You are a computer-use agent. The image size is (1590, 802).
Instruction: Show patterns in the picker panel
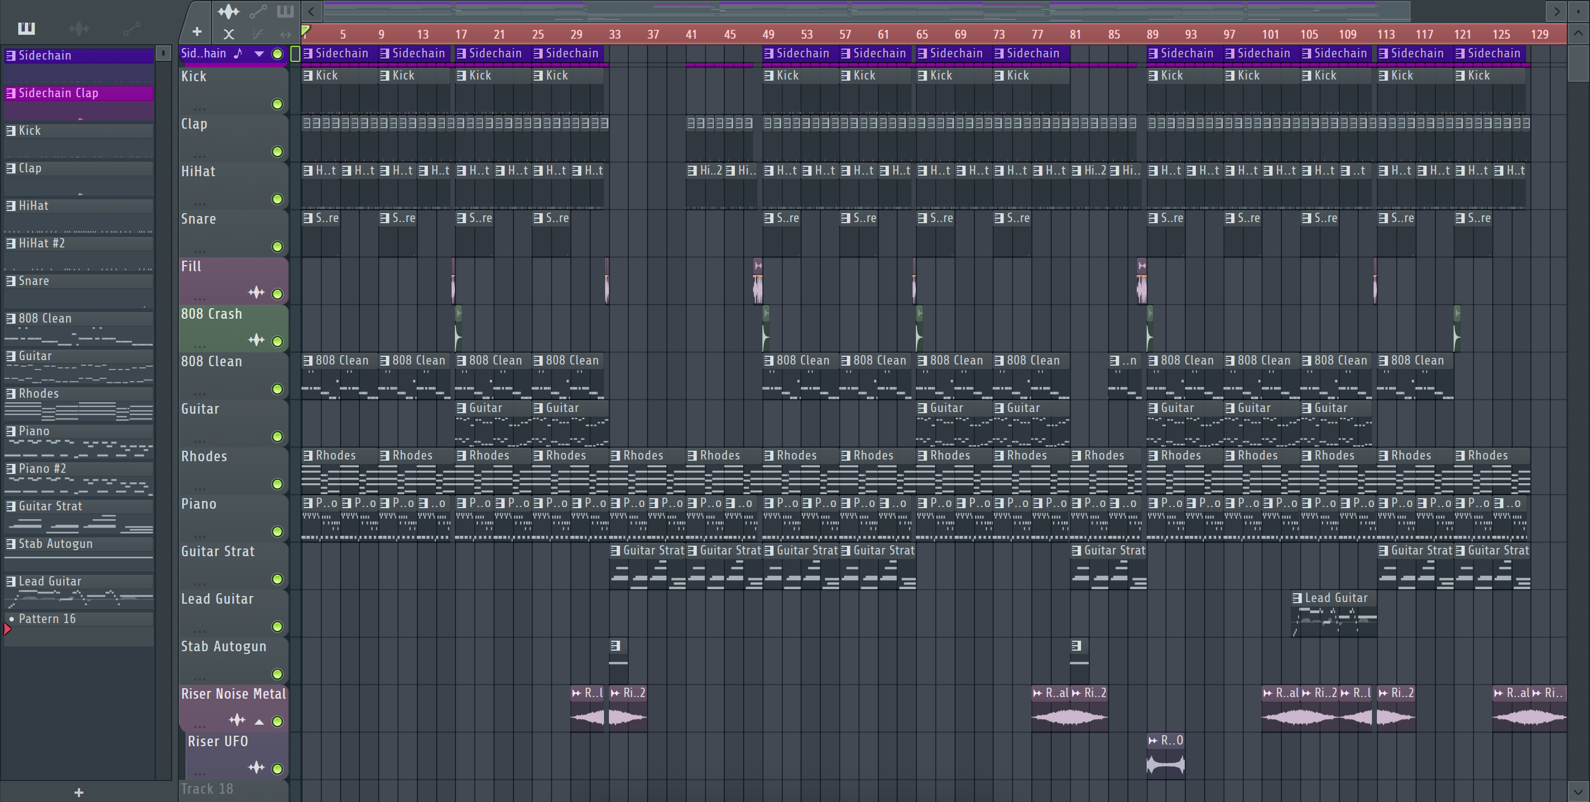tap(26, 28)
